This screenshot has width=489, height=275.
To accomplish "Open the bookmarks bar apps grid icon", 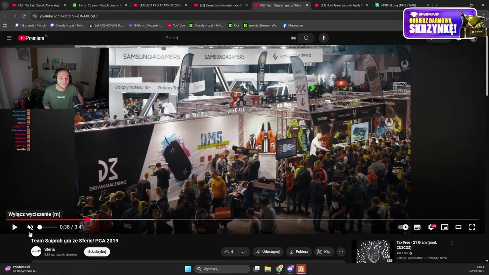I will click(x=5, y=26).
